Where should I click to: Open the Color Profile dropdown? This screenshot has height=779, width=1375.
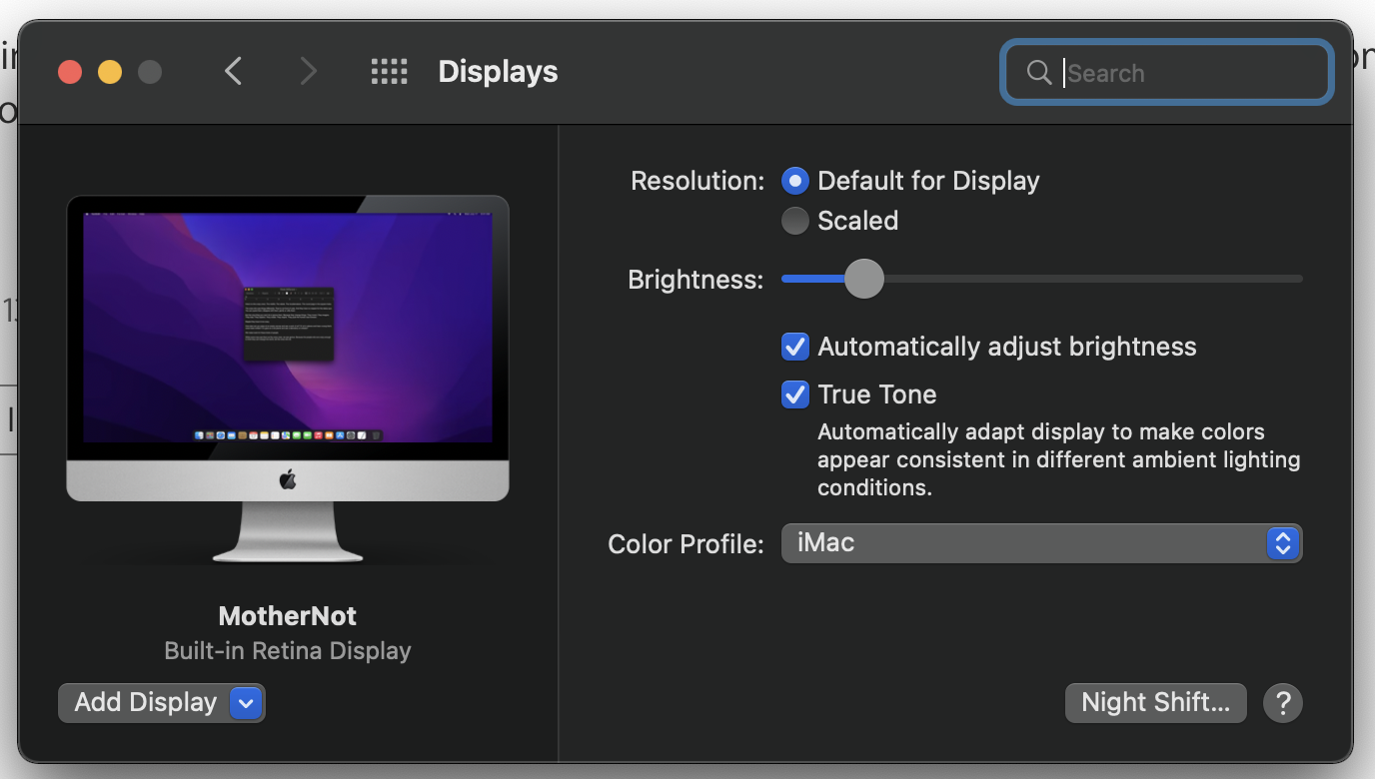click(1041, 543)
